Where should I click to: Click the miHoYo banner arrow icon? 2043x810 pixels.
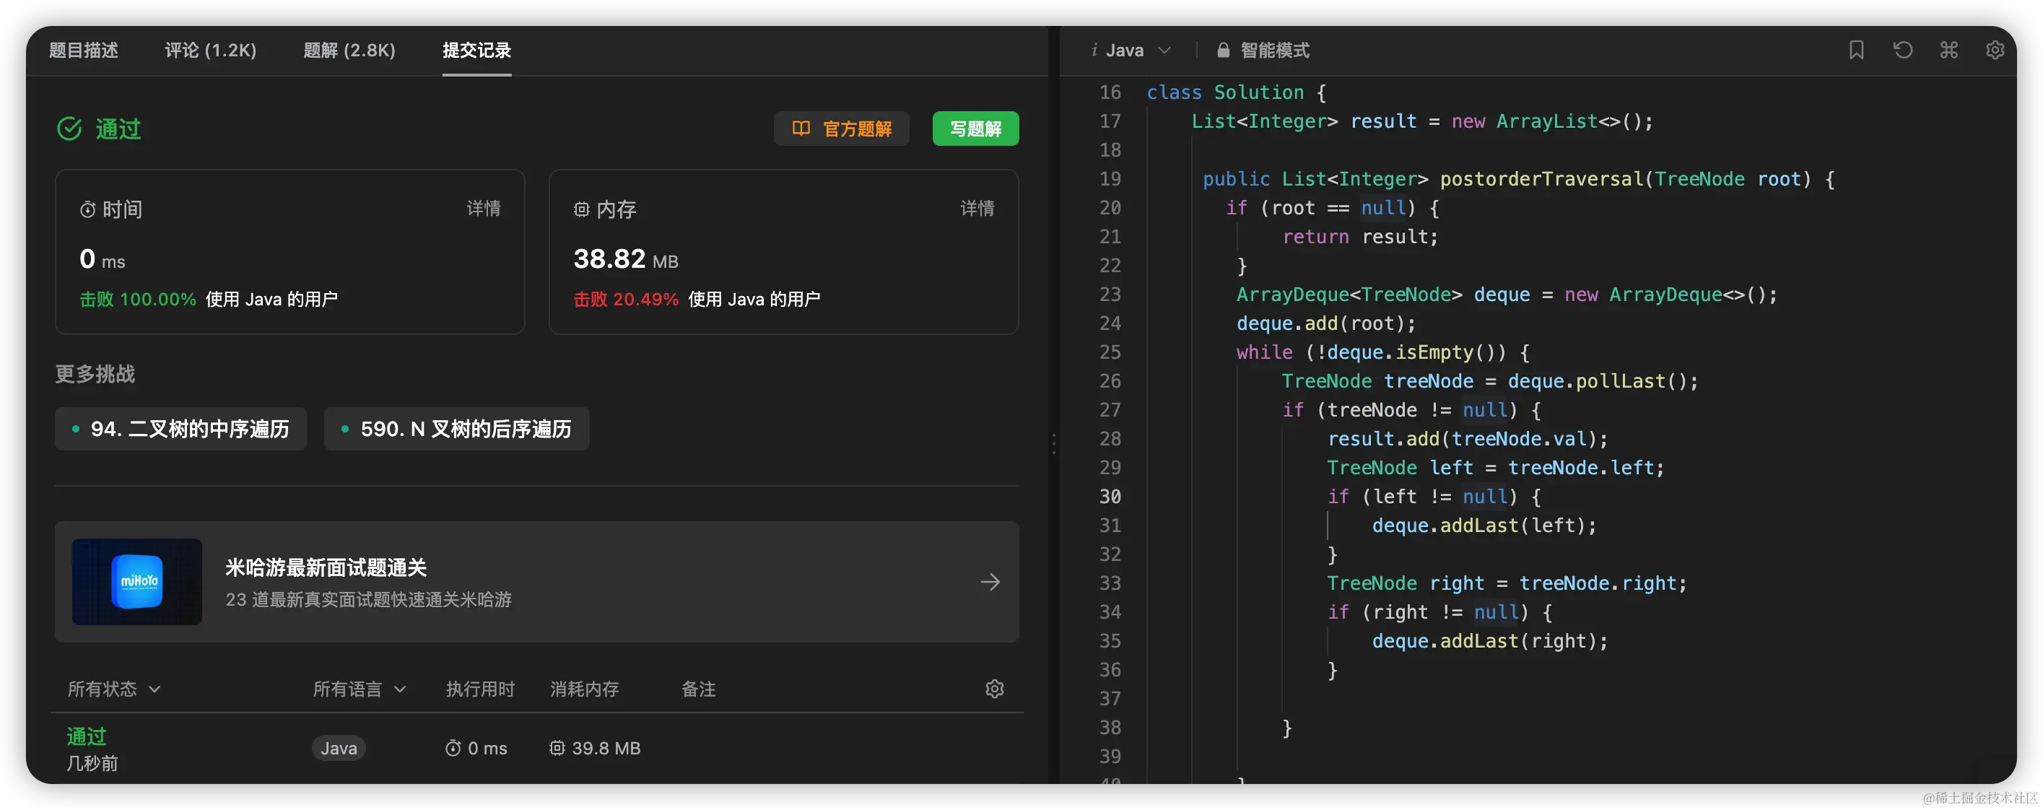pos(990,583)
